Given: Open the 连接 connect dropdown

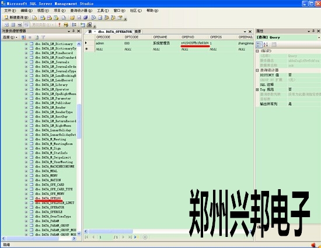Looking at the screenshot, I should [10, 37].
